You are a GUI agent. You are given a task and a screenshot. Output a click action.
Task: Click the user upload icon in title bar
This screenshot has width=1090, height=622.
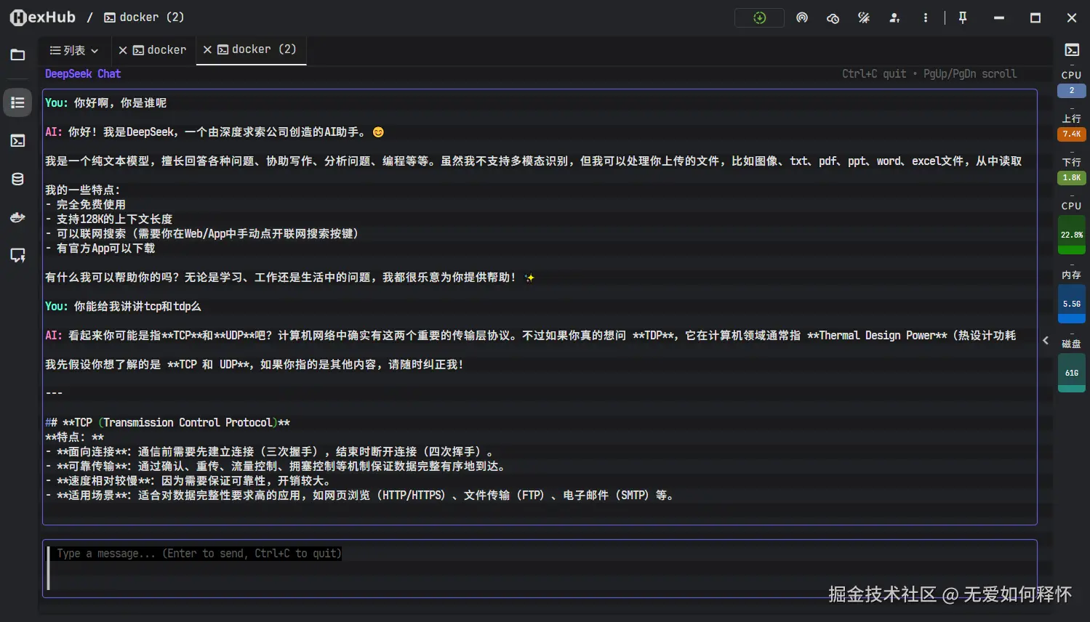coord(894,17)
